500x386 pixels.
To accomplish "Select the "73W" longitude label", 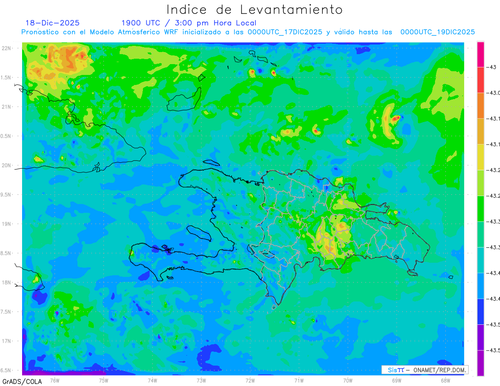I will pos(201,380).
